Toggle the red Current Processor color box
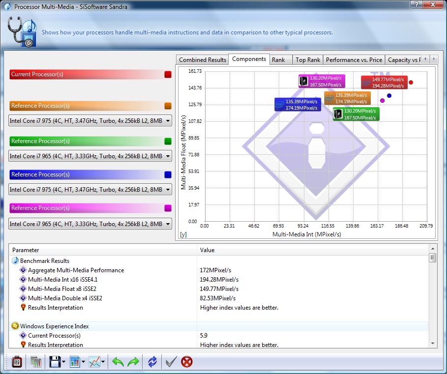The height and width of the screenshot is (374, 447). [168, 75]
